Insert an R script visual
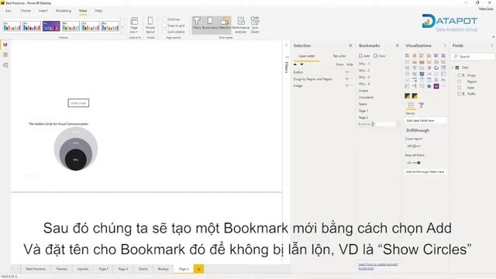The height and width of the screenshot is (279, 496). pyautogui.click(x=436, y=80)
